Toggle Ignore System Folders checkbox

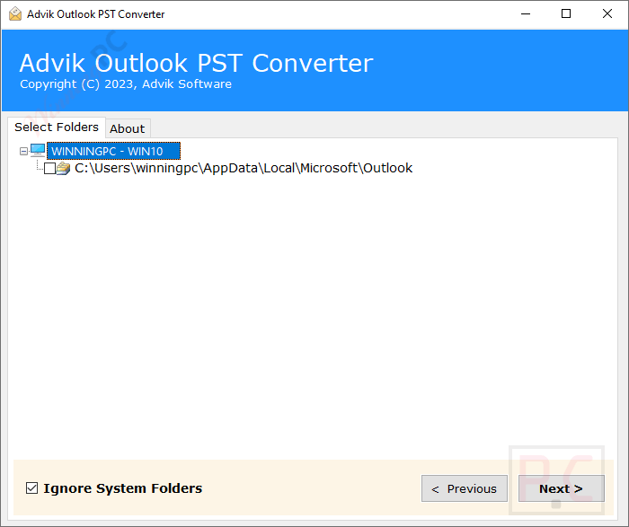tap(31, 488)
